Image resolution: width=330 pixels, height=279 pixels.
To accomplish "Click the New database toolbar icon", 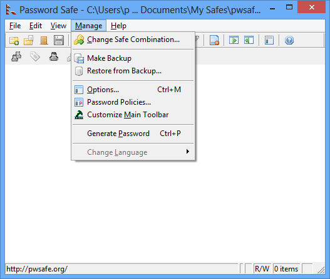I will 14,41.
